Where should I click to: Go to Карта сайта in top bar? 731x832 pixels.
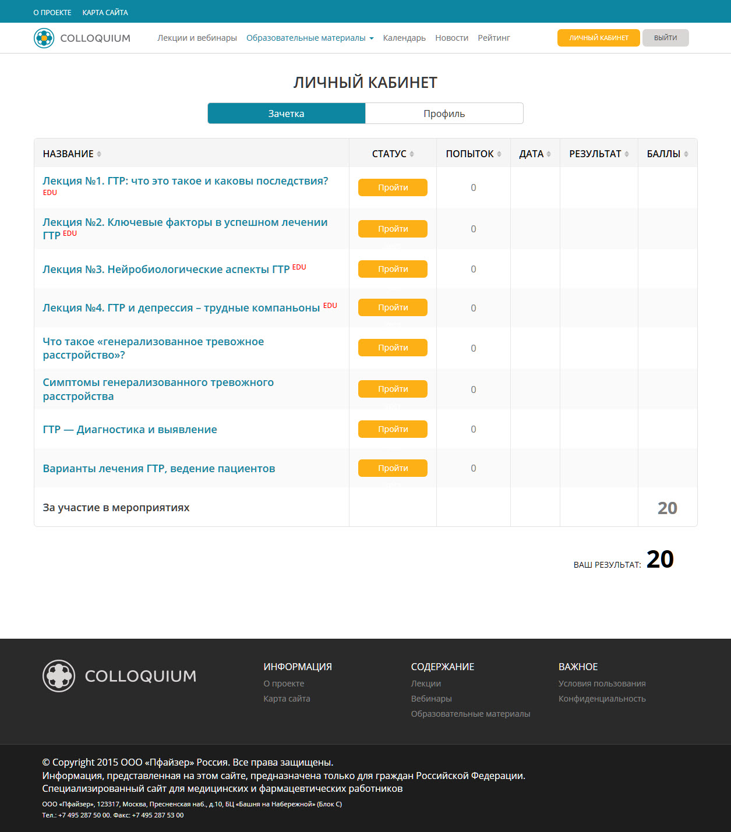pyautogui.click(x=105, y=12)
